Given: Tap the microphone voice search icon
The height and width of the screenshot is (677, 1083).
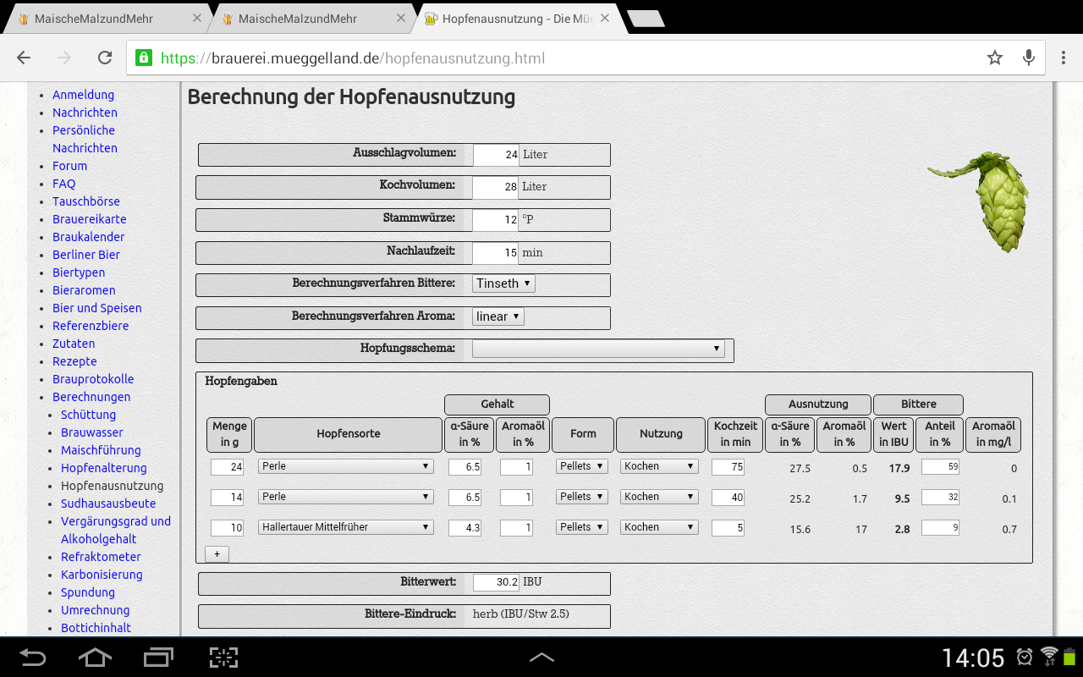Looking at the screenshot, I should click(1029, 58).
